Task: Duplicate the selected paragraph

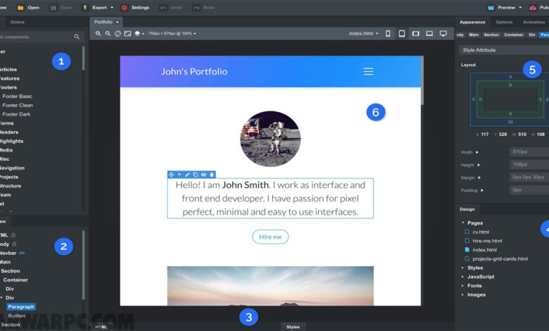Action: coord(196,175)
